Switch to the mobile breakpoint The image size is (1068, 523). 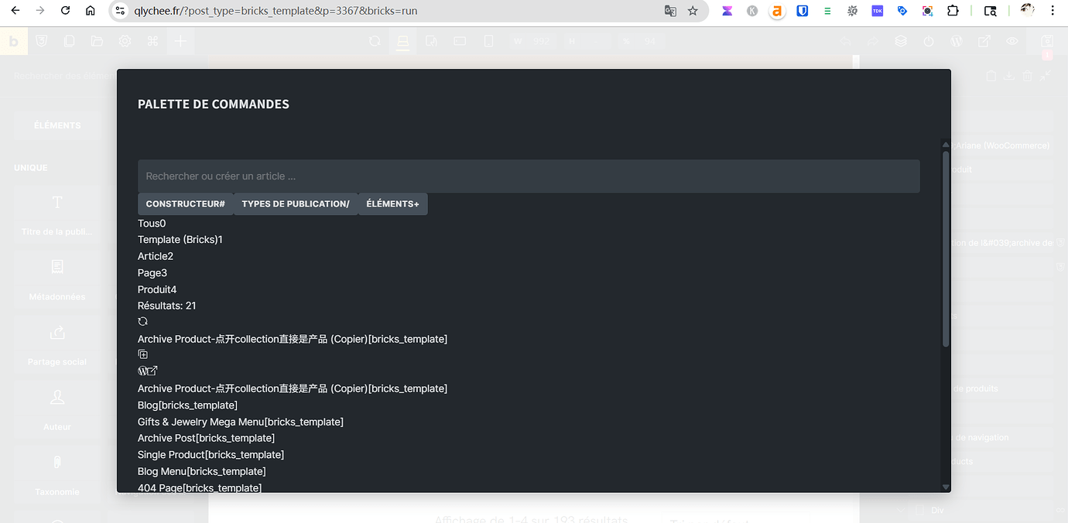(488, 41)
